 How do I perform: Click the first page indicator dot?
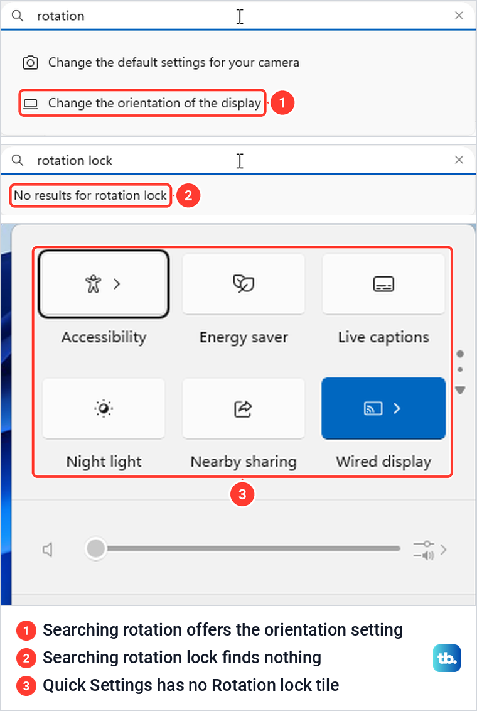tap(461, 354)
